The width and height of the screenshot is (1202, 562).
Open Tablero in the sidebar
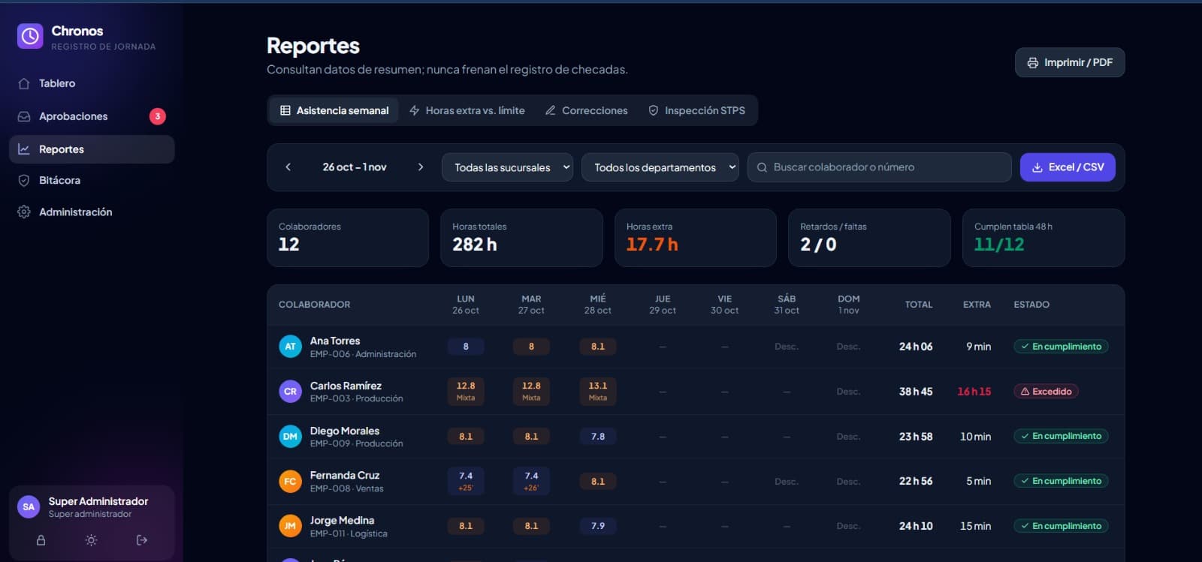[92, 83]
